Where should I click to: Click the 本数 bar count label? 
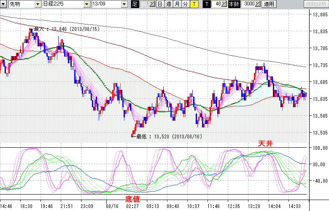click(x=233, y=4)
